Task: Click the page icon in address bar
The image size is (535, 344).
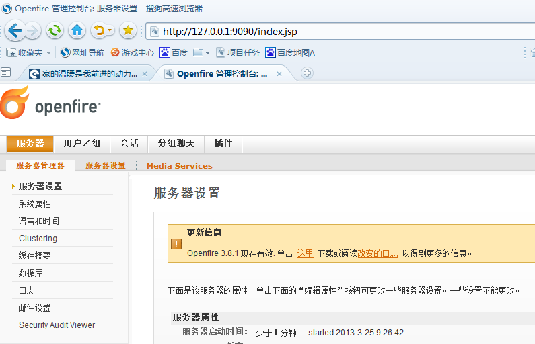Action: click(155, 32)
